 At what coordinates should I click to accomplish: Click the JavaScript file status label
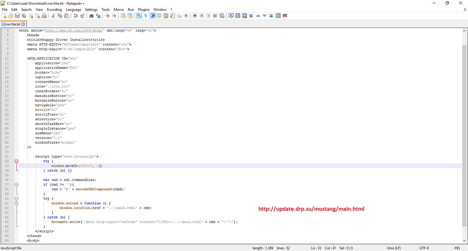tap(11, 248)
